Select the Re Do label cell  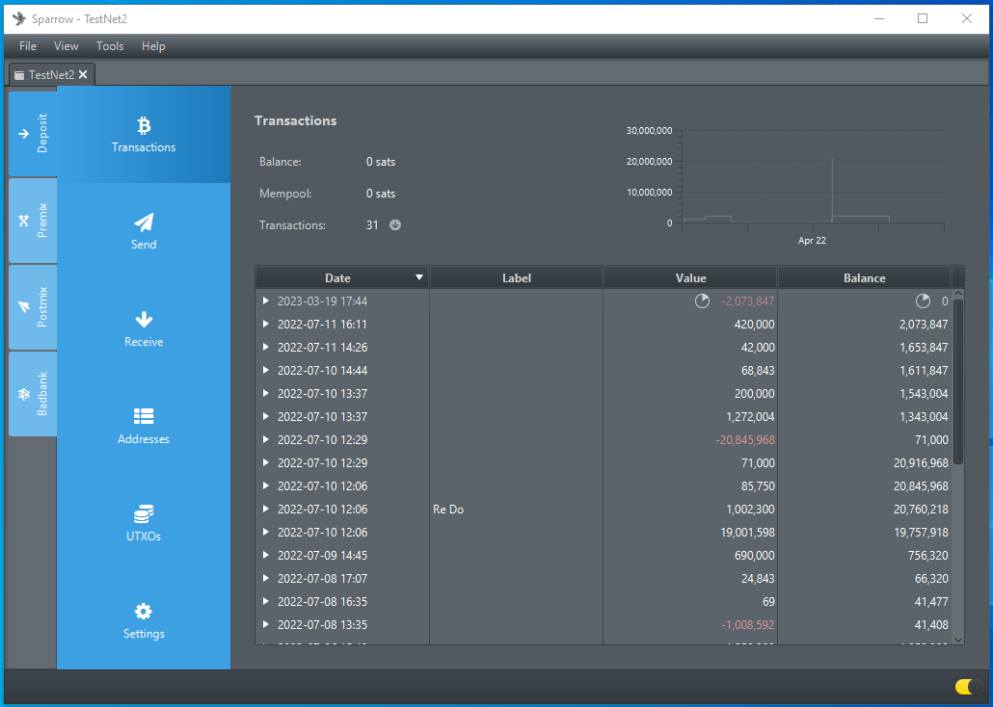pos(516,510)
